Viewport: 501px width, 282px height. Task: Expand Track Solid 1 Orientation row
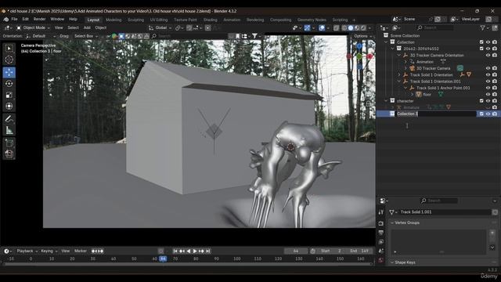pyautogui.click(x=399, y=75)
